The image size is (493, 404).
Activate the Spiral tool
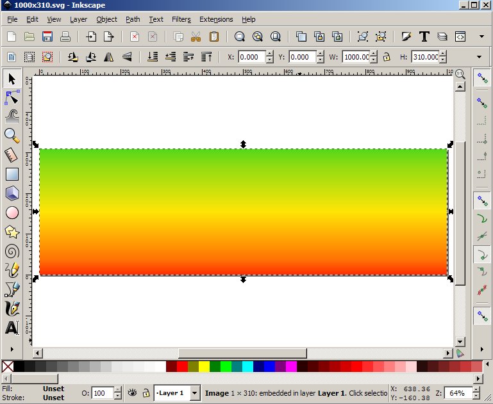12,251
